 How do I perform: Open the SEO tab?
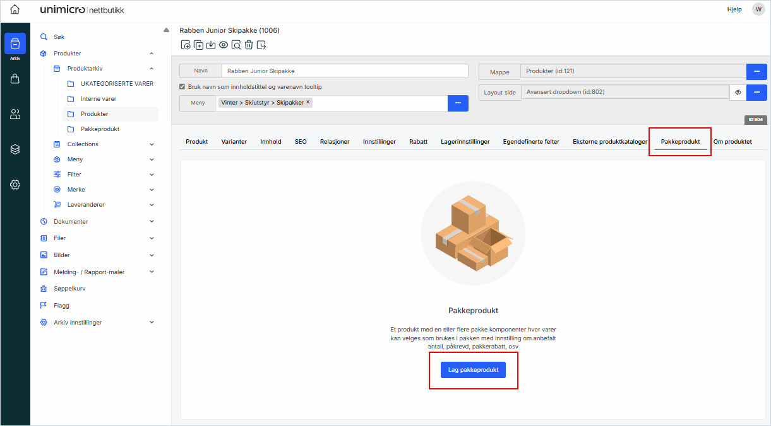pos(301,141)
